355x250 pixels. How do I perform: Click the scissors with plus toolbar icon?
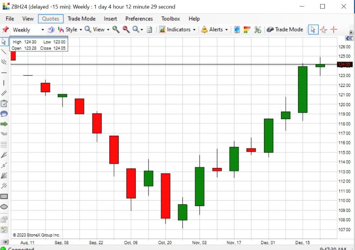258,30
